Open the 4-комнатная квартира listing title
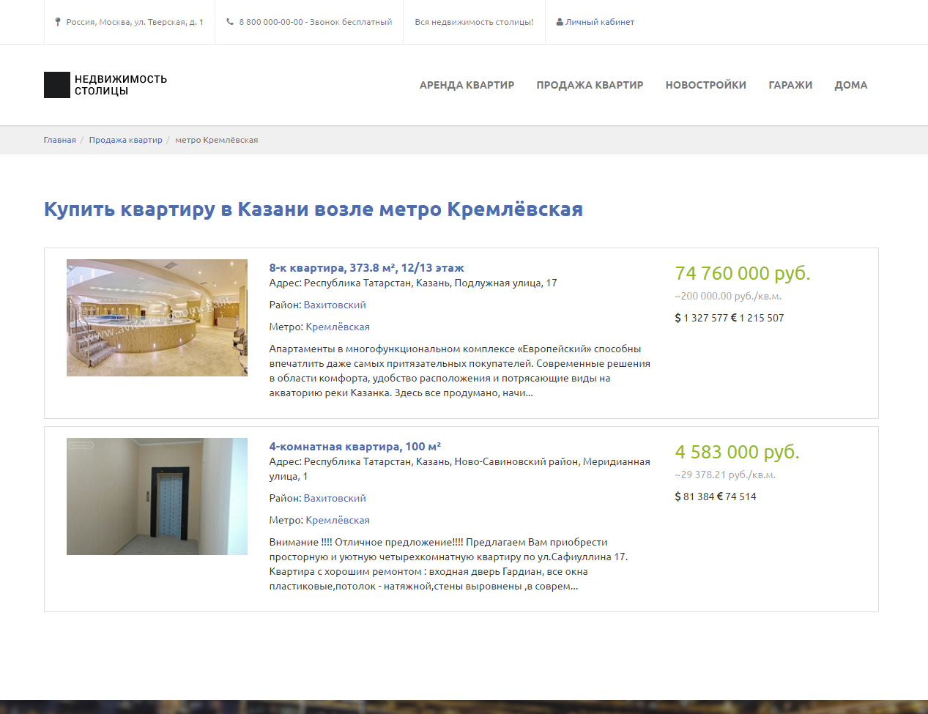Viewport: 928px width, 714px height. coord(355,447)
